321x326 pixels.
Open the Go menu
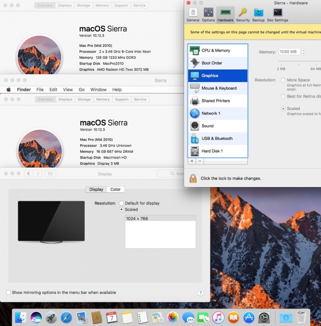82,90
